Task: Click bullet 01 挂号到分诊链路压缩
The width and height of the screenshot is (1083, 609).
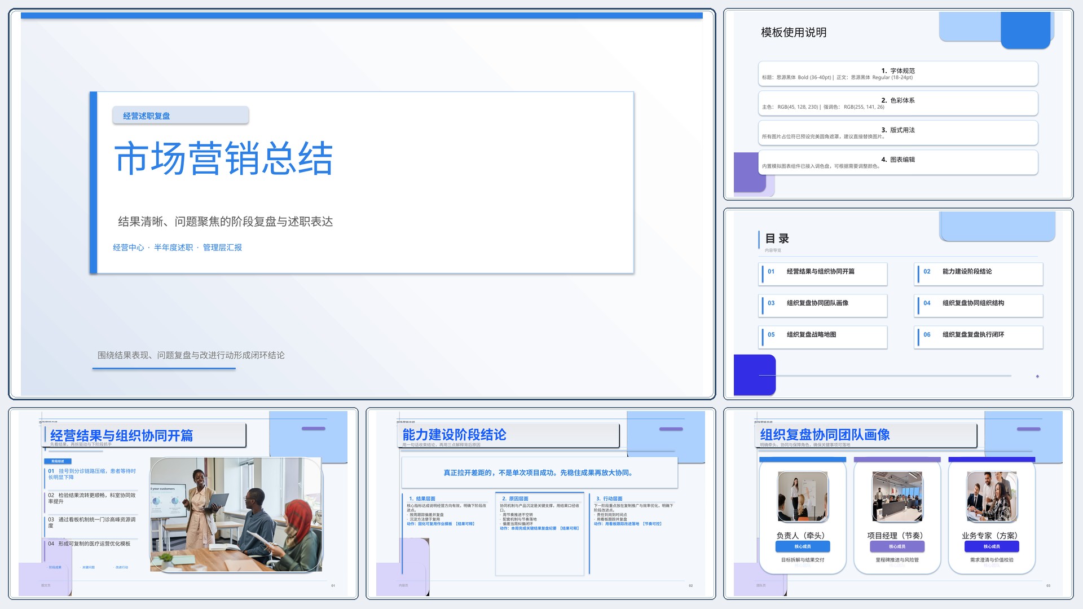Action: [92, 474]
